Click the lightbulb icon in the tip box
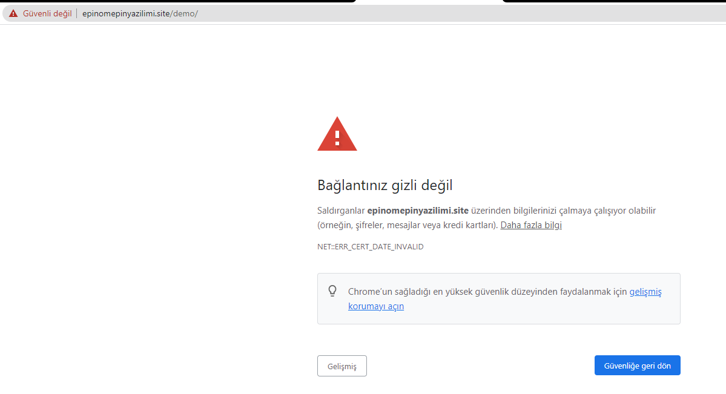Viewport: 726px width, 394px height. [332, 291]
